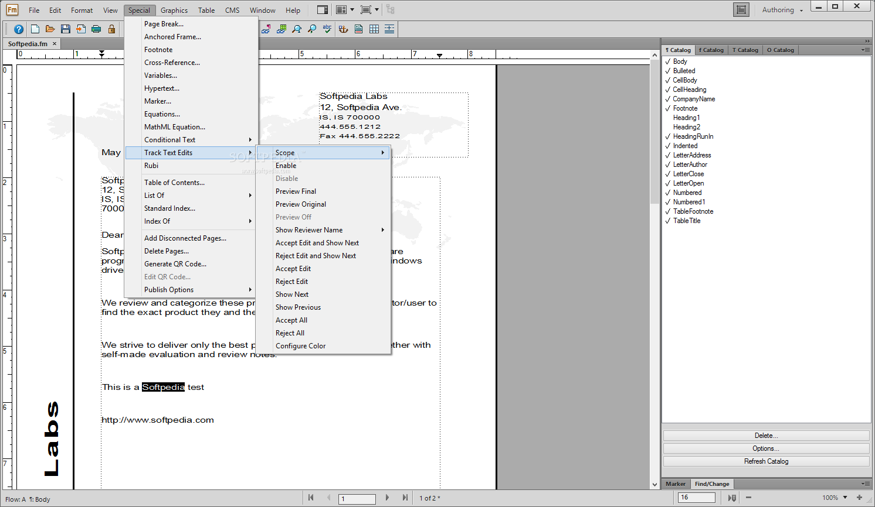Click the Import file icon in toolbar
875x507 pixels.
tap(81, 29)
